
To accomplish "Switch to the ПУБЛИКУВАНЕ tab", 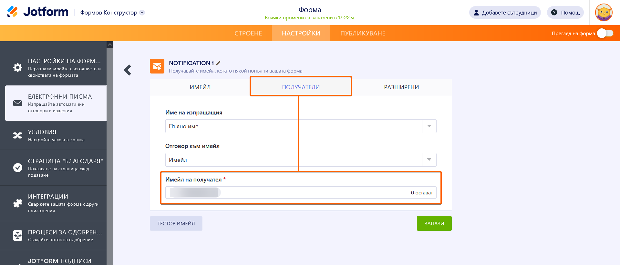I will [363, 33].
